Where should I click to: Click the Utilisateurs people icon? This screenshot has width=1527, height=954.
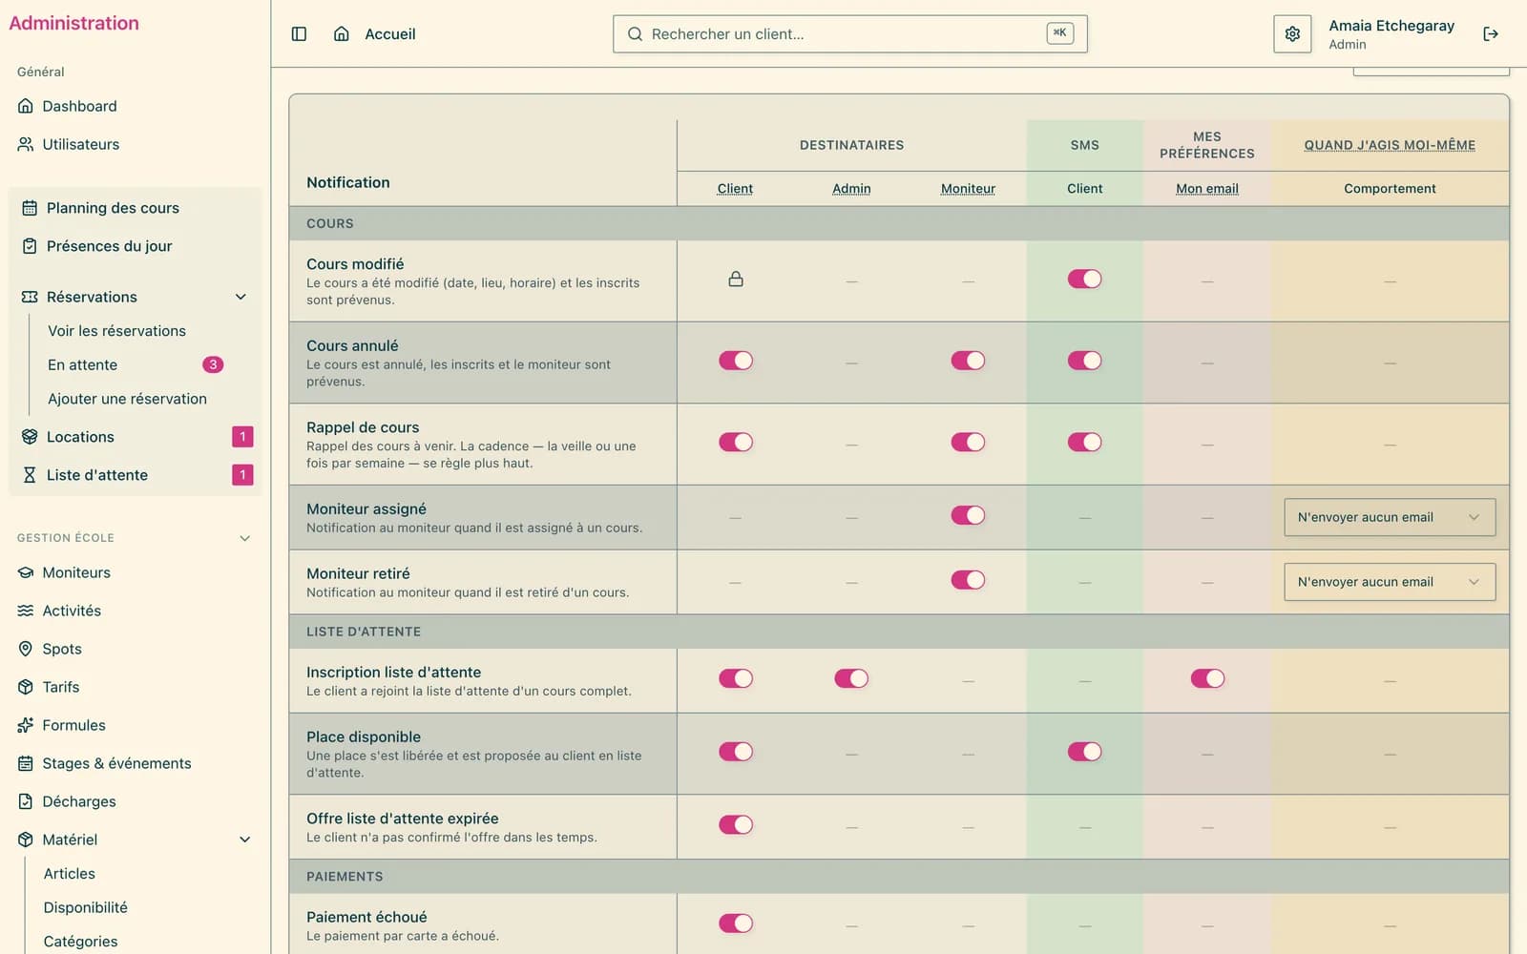[x=26, y=144]
